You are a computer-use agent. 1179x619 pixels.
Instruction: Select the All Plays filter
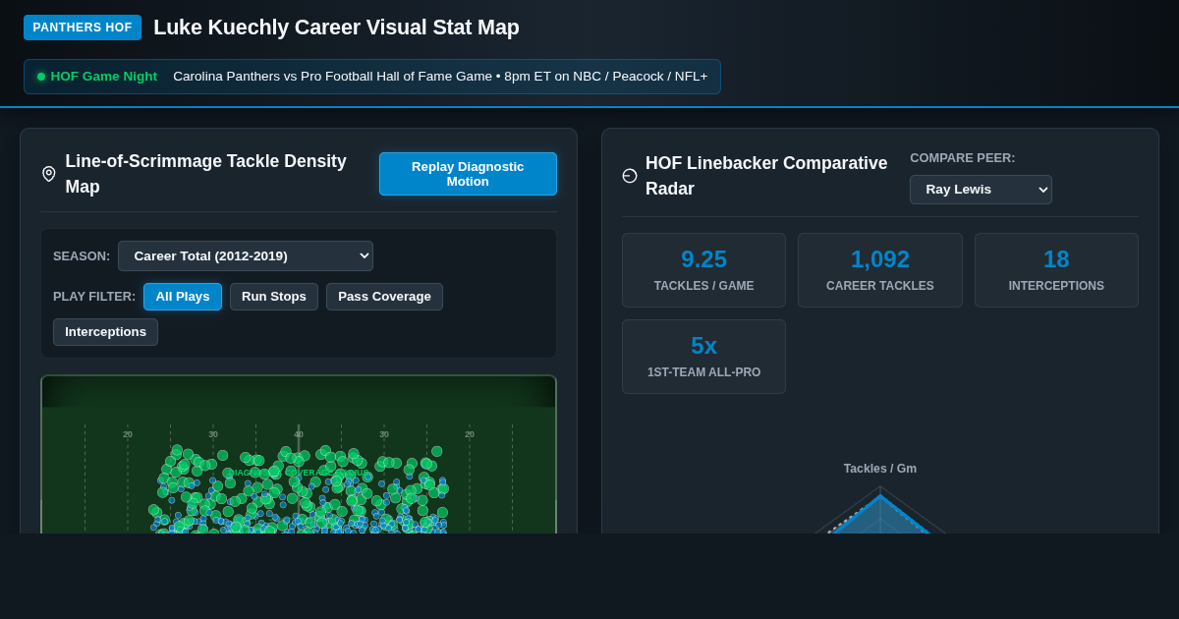[183, 297]
